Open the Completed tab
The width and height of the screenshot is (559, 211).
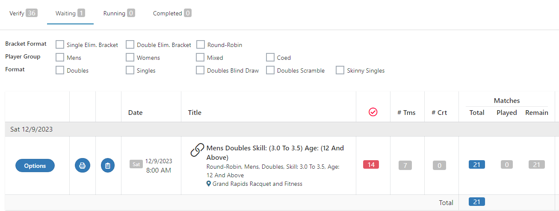pos(172,13)
